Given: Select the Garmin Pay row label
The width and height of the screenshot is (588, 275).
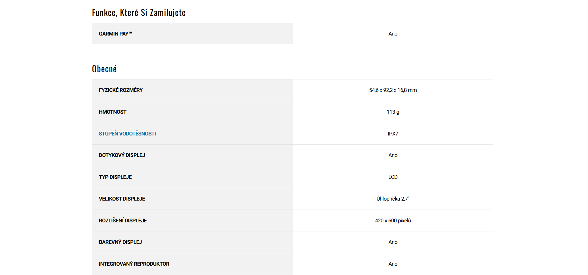Looking at the screenshot, I should click(x=115, y=34).
